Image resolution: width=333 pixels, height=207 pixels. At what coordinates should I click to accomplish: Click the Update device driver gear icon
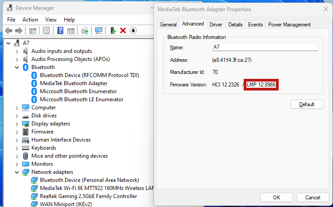point(84,31)
